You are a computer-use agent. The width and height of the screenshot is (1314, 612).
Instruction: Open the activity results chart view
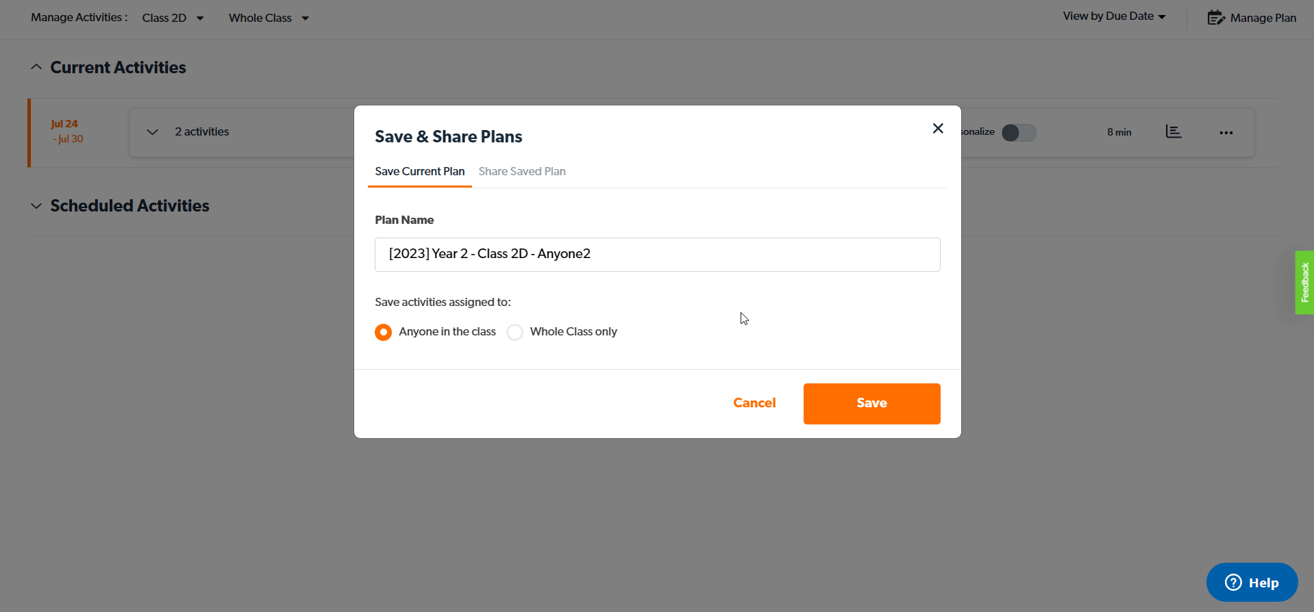(x=1174, y=132)
